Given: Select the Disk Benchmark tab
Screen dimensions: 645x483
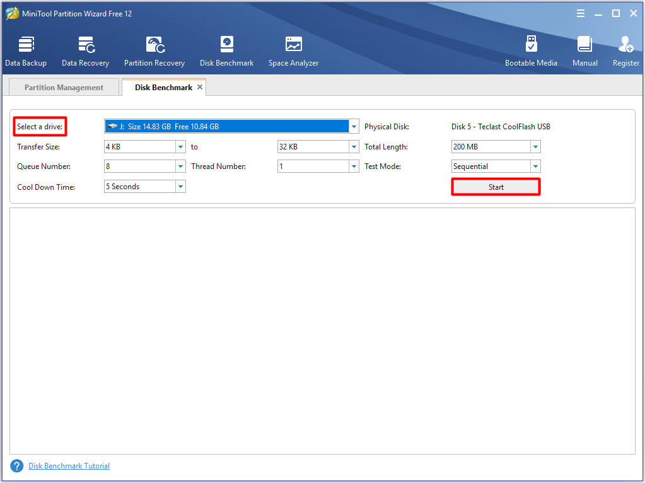Looking at the screenshot, I should coord(163,87).
